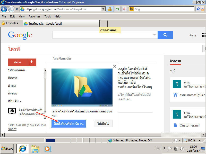Open the recent pages dropdown arrow
This screenshot has height=154, width=206.
coord(17,9)
